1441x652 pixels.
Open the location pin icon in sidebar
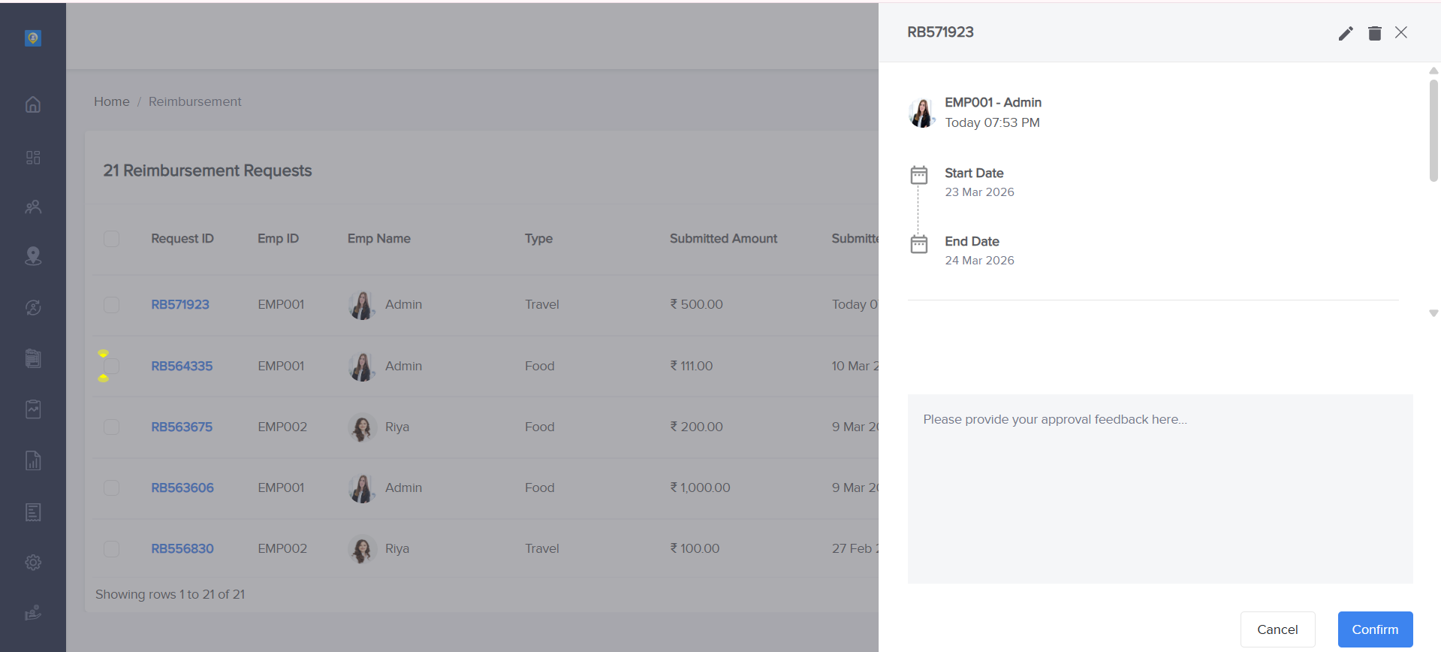[33, 256]
